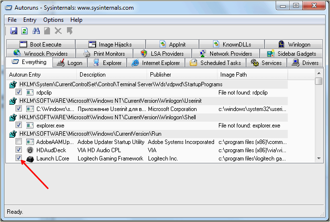330x222 pixels.
Task: Uncheck the rdpclip checkbox
Action: pyautogui.click(x=18, y=92)
